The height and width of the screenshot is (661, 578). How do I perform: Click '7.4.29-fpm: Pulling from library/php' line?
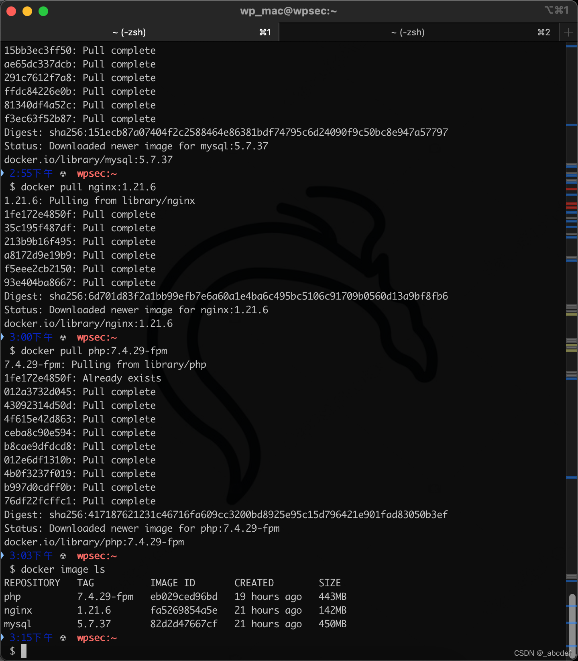point(105,365)
